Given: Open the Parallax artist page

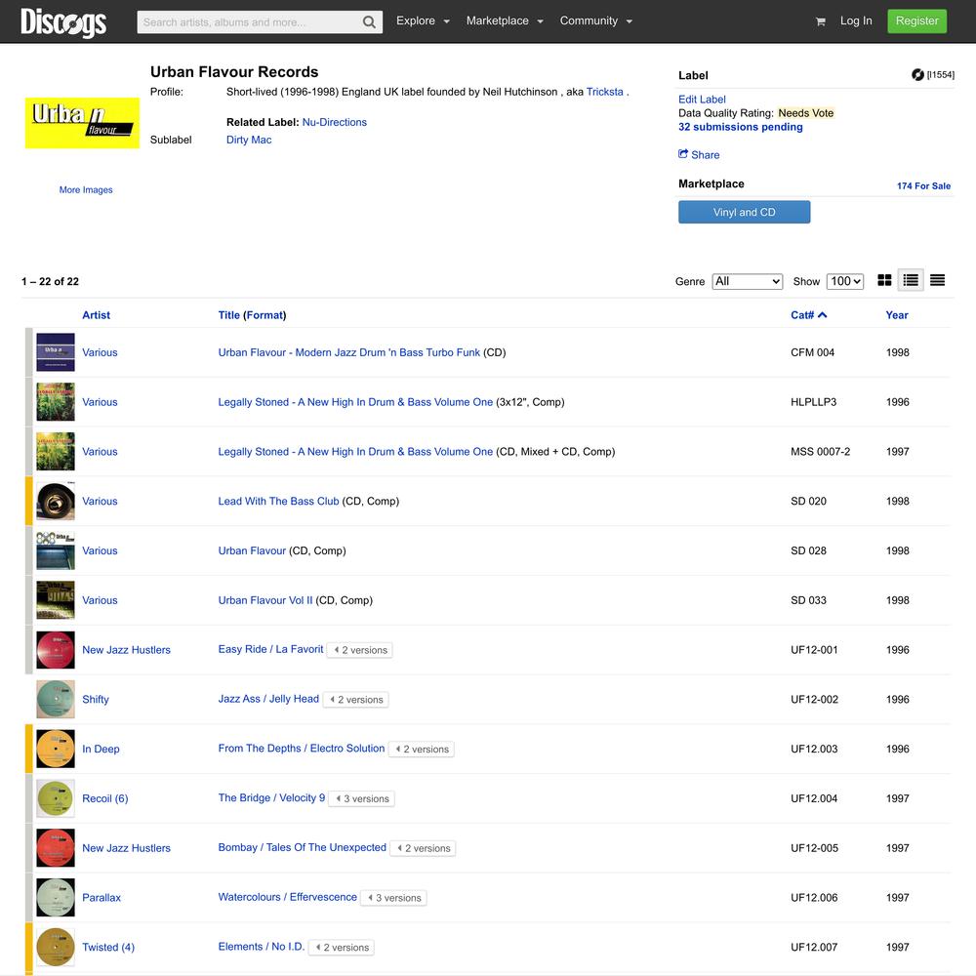Looking at the screenshot, I should point(102,898).
